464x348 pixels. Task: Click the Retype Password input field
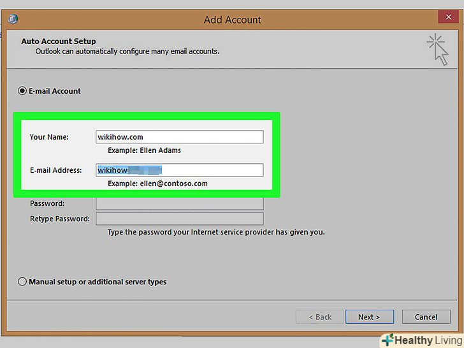point(179,219)
